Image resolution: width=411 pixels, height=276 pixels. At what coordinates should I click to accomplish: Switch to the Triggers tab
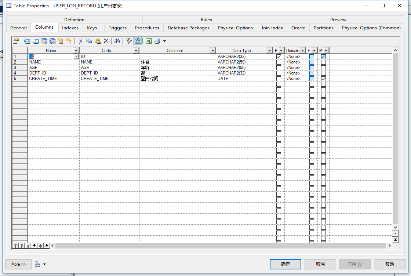(x=117, y=28)
